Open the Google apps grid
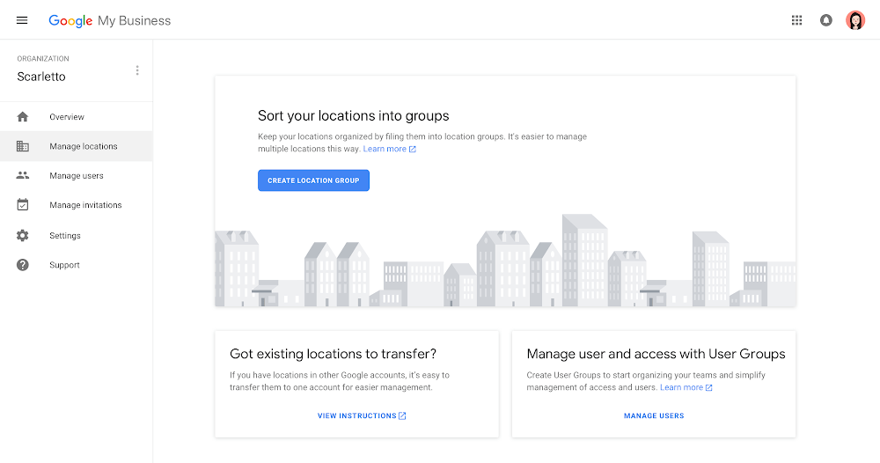Screen dimensions: 880x463 point(796,20)
